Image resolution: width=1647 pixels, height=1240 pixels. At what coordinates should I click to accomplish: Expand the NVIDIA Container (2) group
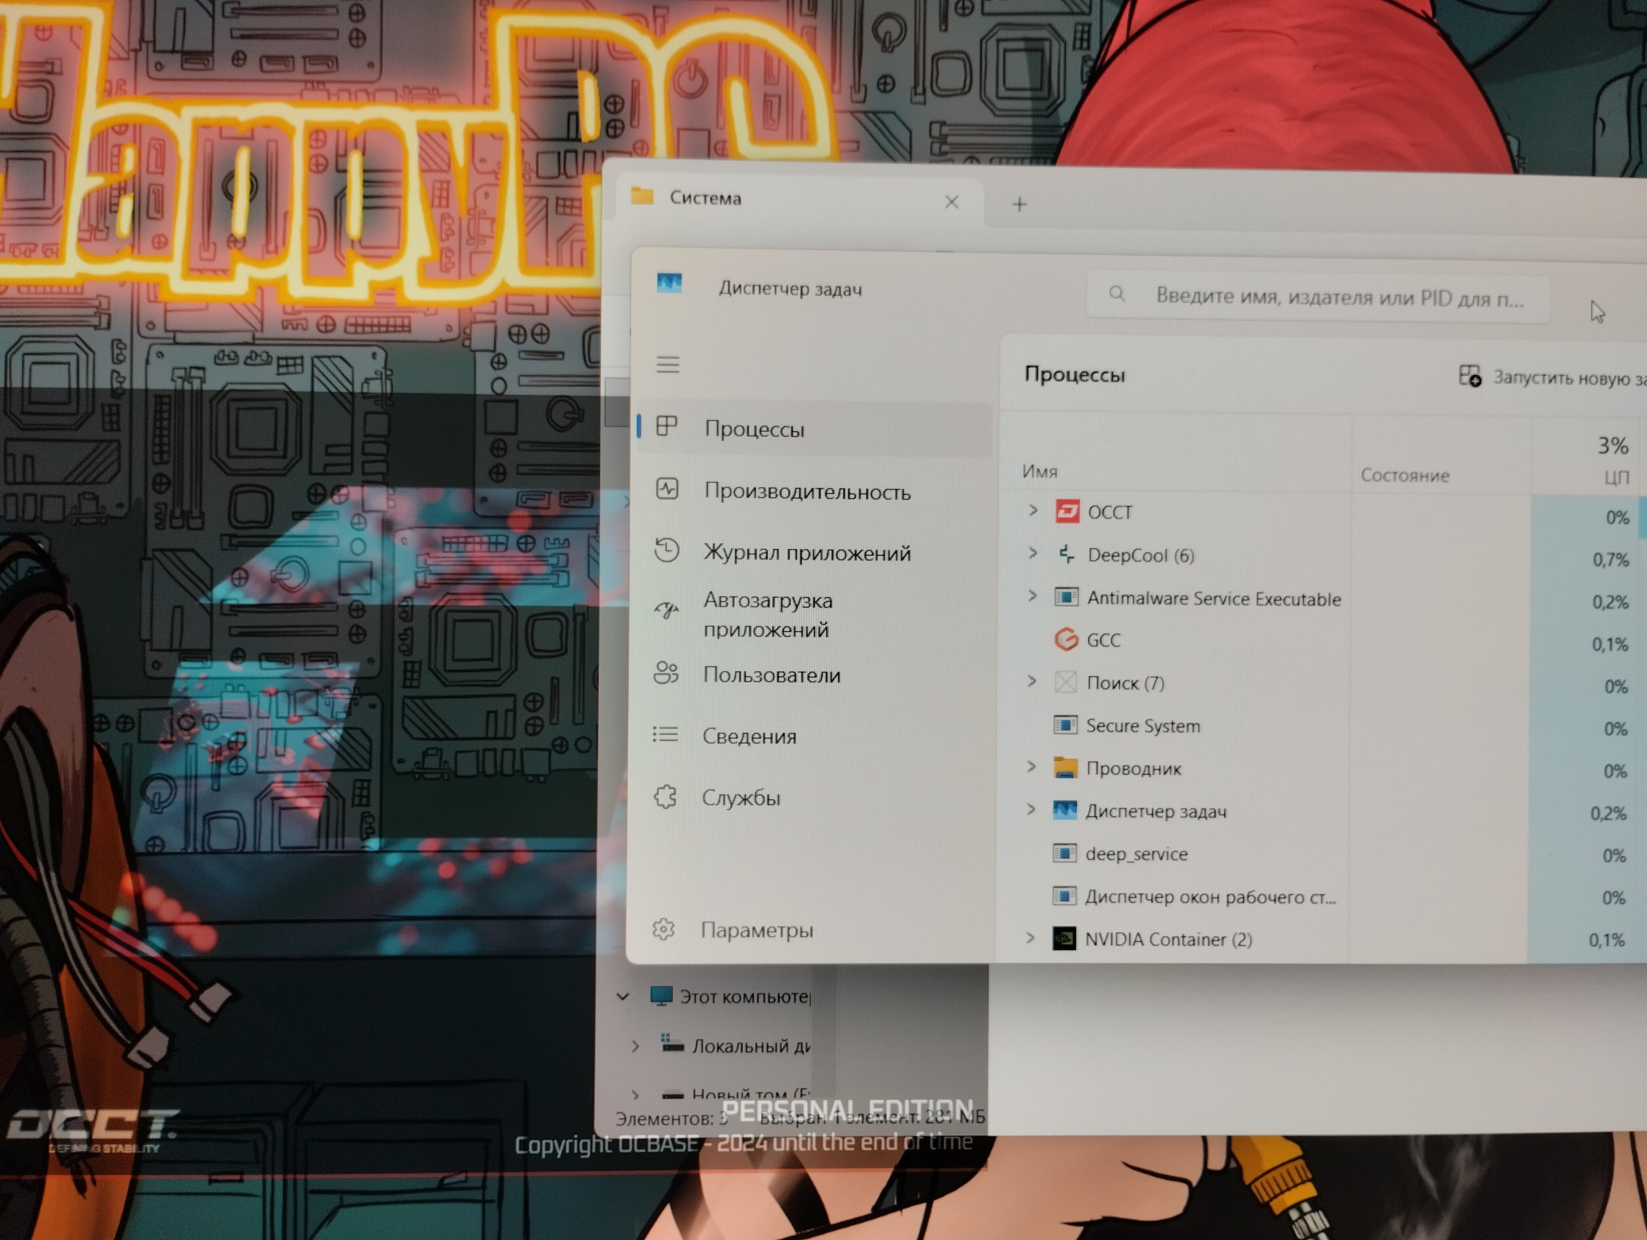pos(1030,938)
